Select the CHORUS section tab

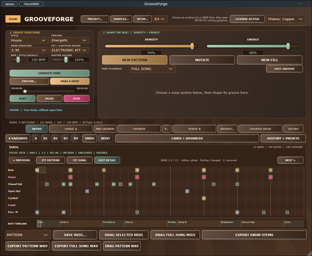tap(139, 129)
